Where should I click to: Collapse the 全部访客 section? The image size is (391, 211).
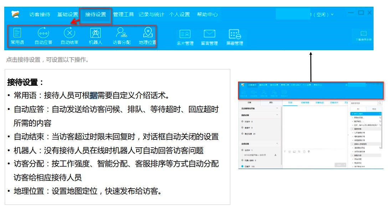[277, 143]
